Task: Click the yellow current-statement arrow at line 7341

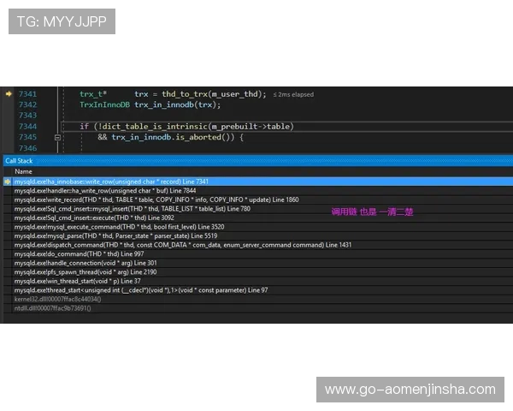Action: [x=9, y=93]
